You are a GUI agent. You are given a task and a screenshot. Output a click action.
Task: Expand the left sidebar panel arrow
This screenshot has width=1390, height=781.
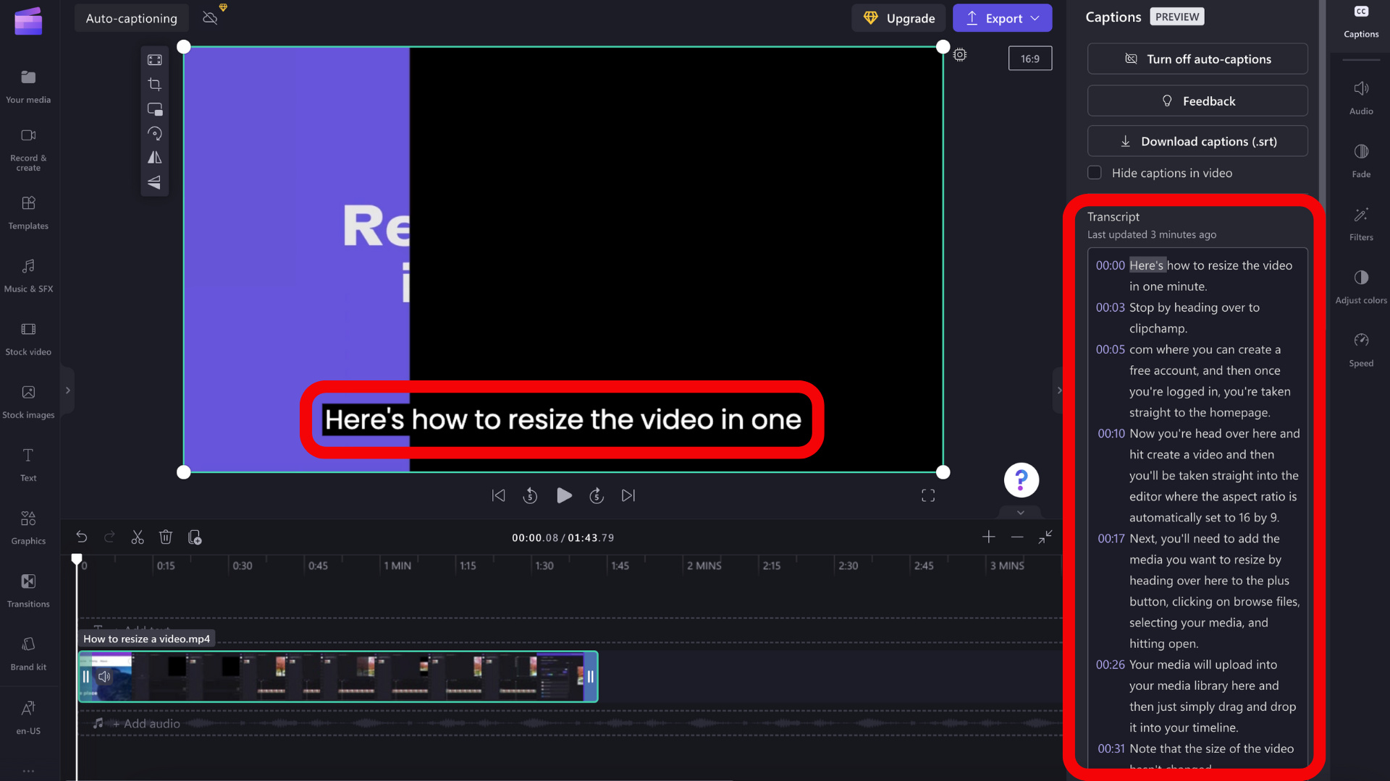pyautogui.click(x=68, y=390)
